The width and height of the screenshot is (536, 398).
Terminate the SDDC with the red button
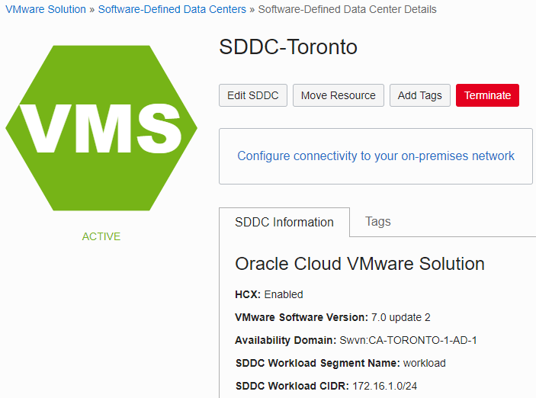[487, 95]
